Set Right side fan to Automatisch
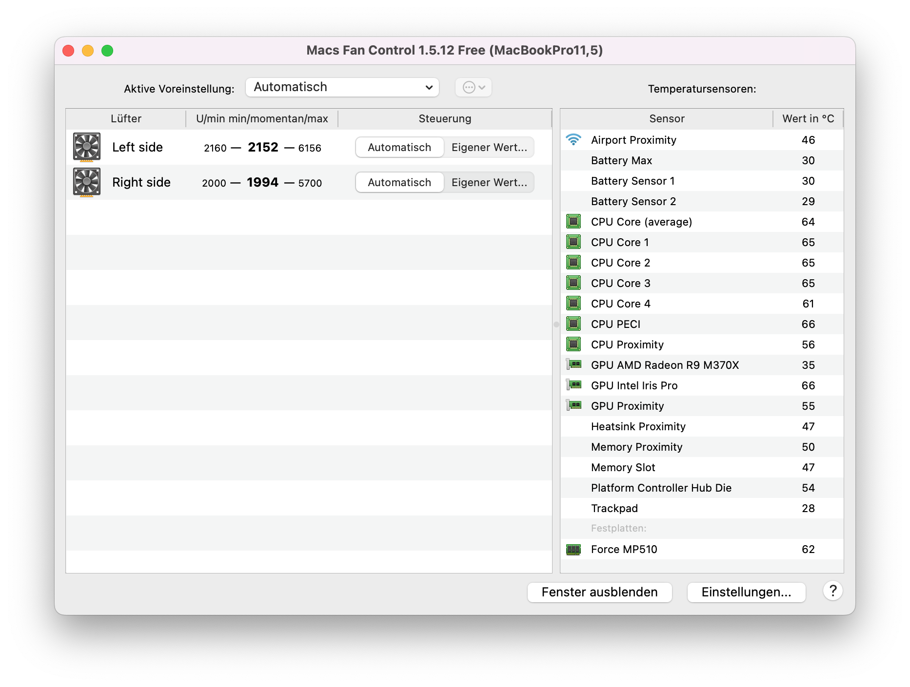The height and width of the screenshot is (687, 910). 399,182
